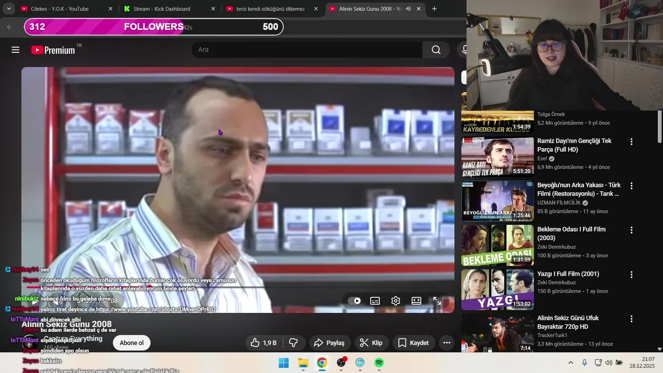The height and width of the screenshot is (373, 663).
Task: Click the recommendations scrollbar
Action: pos(659,126)
